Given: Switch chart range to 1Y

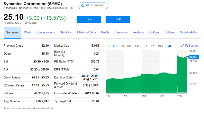Looking at the screenshot, I should pyautogui.click(x=145, y=46).
